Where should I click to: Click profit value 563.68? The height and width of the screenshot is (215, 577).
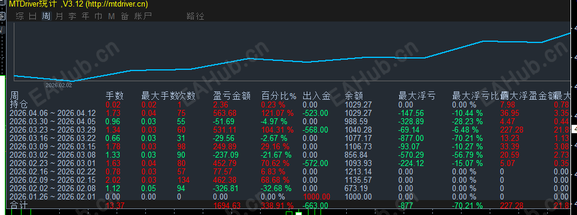point(225,113)
